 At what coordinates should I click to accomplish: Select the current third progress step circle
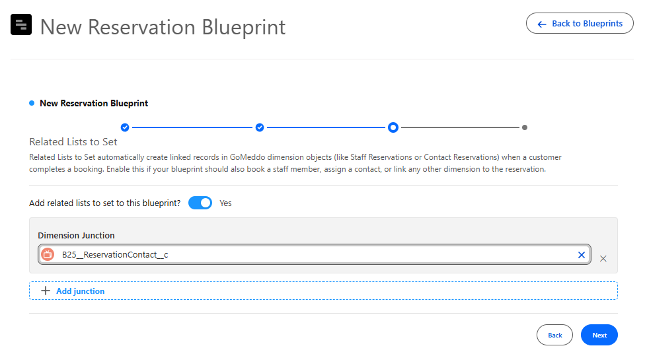pos(393,127)
